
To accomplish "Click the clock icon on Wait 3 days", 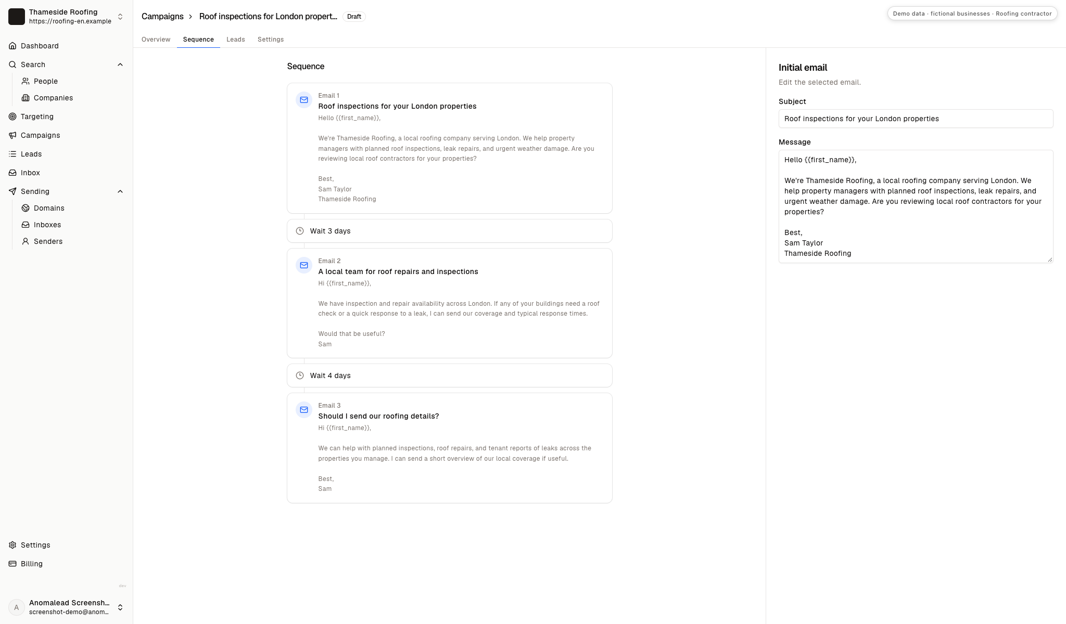I will point(300,231).
